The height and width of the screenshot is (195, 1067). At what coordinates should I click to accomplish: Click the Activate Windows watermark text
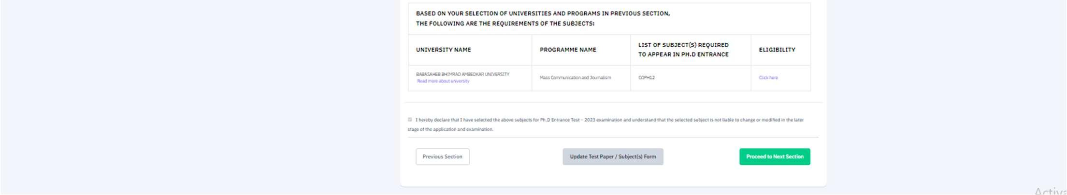click(x=1050, y=191)
